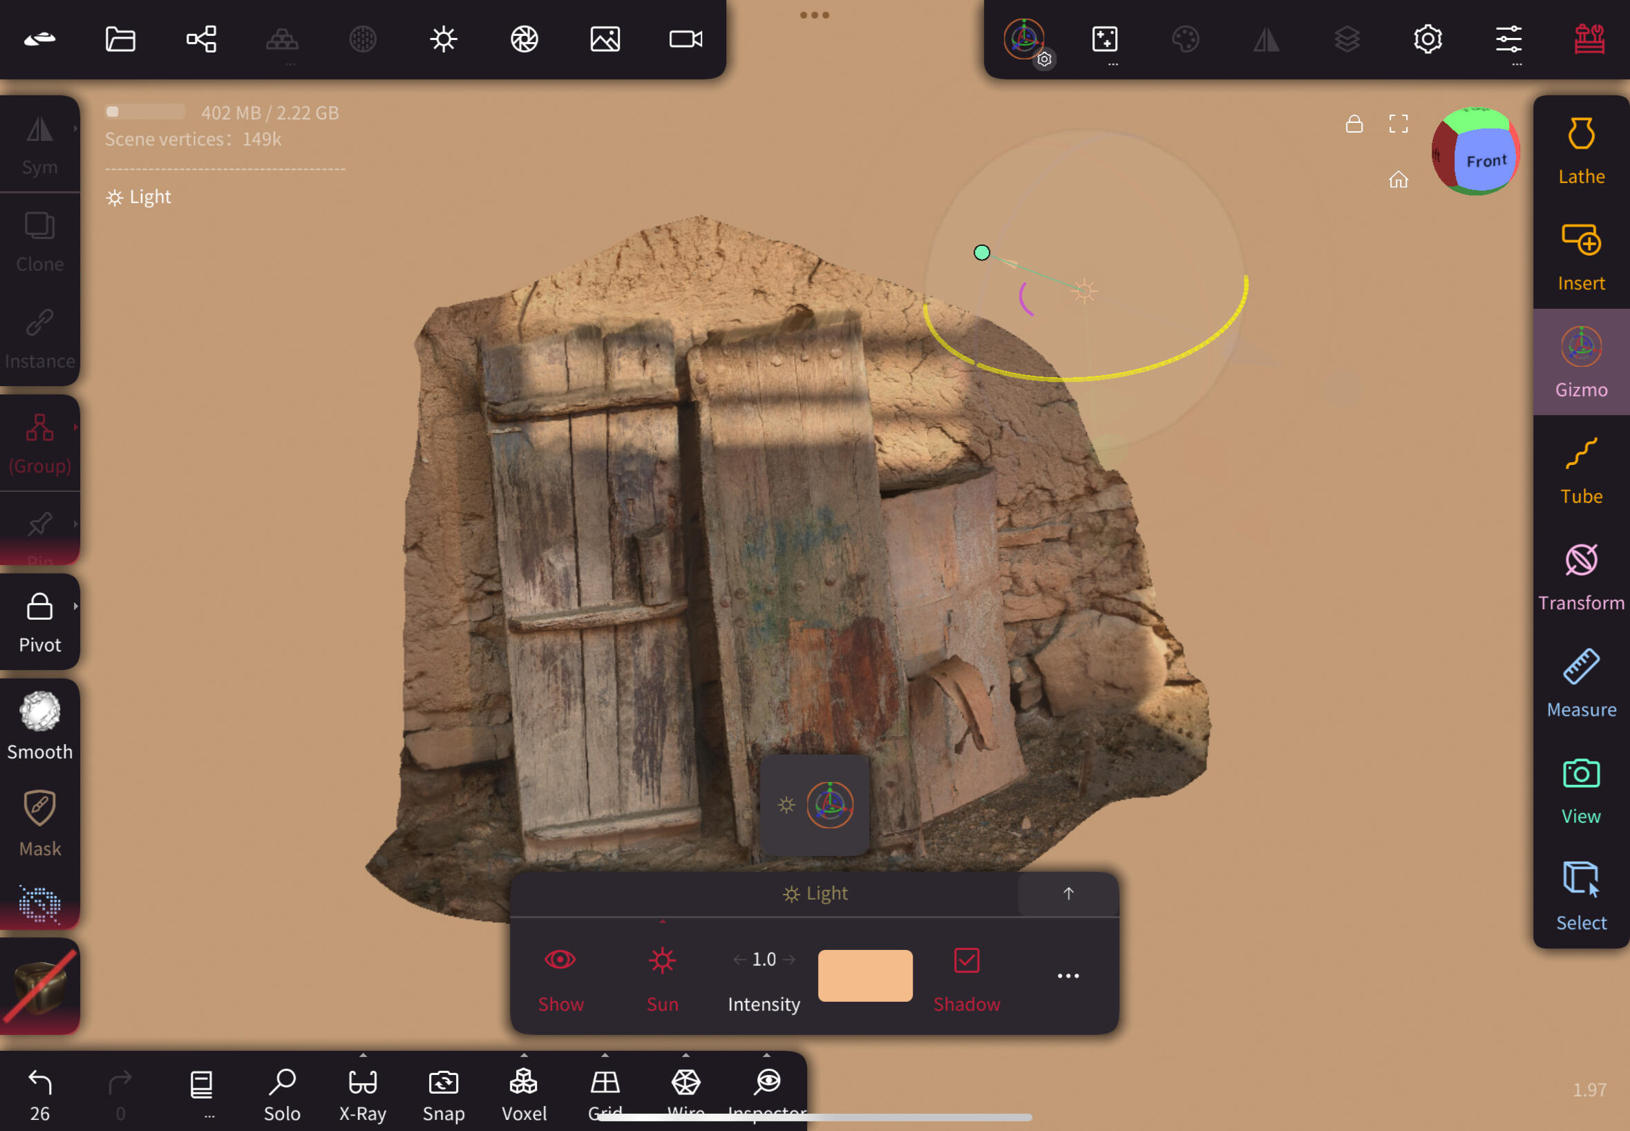Viewport: 1630px width, 1131px height.
Task: Open the light panel three-dot menu
Action: (x=1068, y=976)
